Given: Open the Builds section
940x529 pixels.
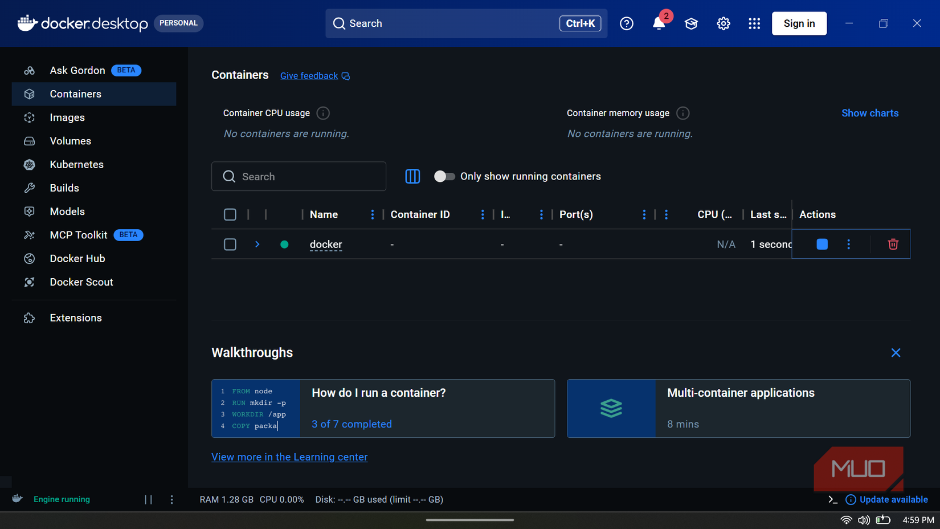Looking at the screenshot, I should point(94,188).
